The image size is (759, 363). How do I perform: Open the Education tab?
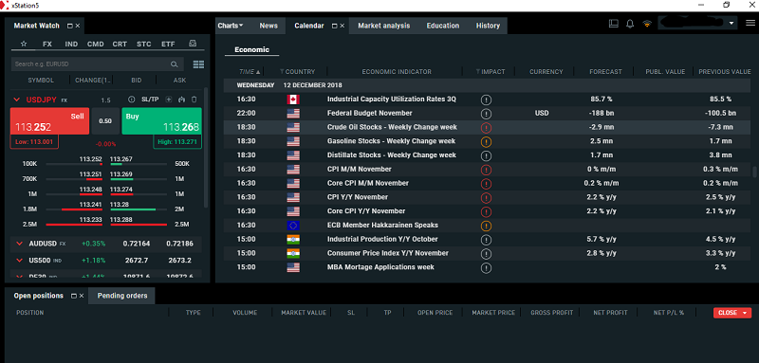click(x=442, y=26)
